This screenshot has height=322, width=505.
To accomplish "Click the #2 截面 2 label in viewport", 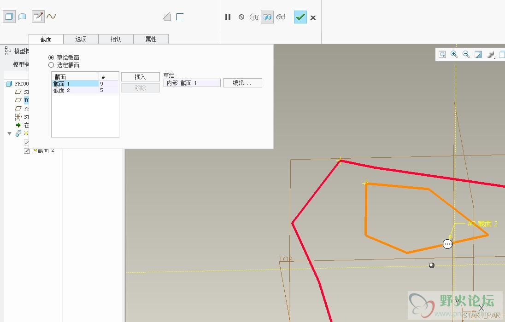I will click(x=482, y=224).
